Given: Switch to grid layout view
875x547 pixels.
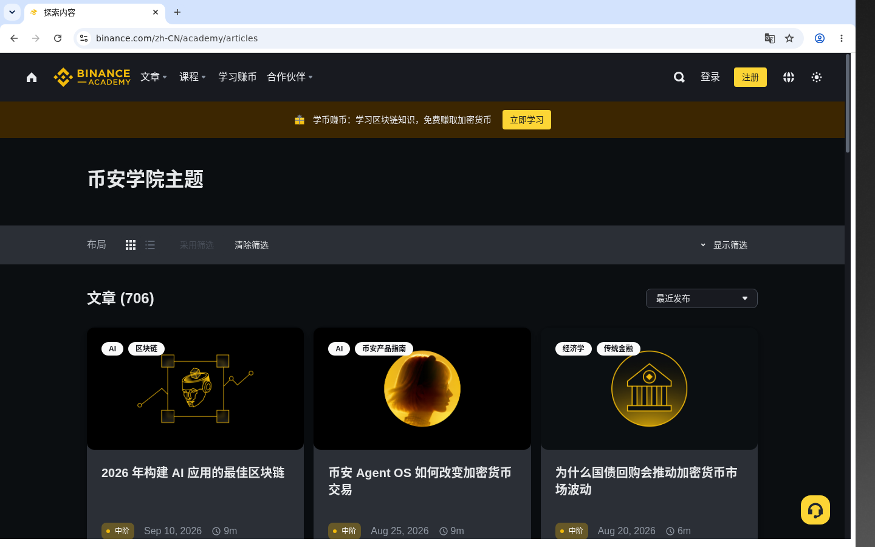Looking at the screenshot, I should coord(131,245).
